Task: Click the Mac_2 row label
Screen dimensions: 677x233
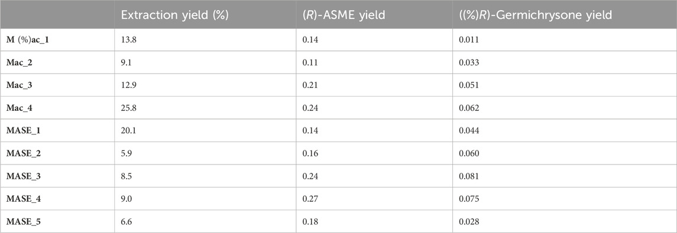Action: 20,63
